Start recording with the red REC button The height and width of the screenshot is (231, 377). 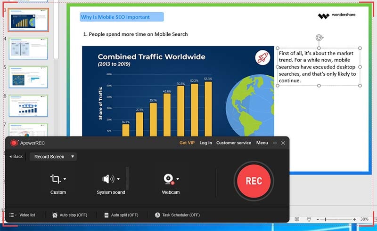click(x=254, y=181)
